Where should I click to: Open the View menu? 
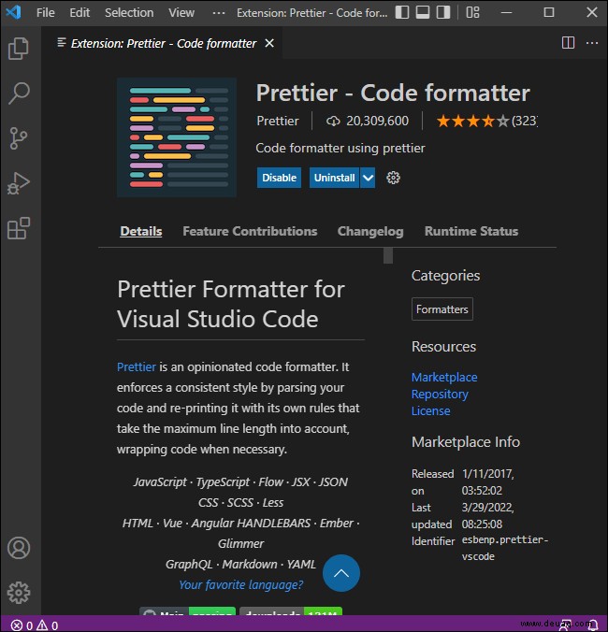[181, 13]
